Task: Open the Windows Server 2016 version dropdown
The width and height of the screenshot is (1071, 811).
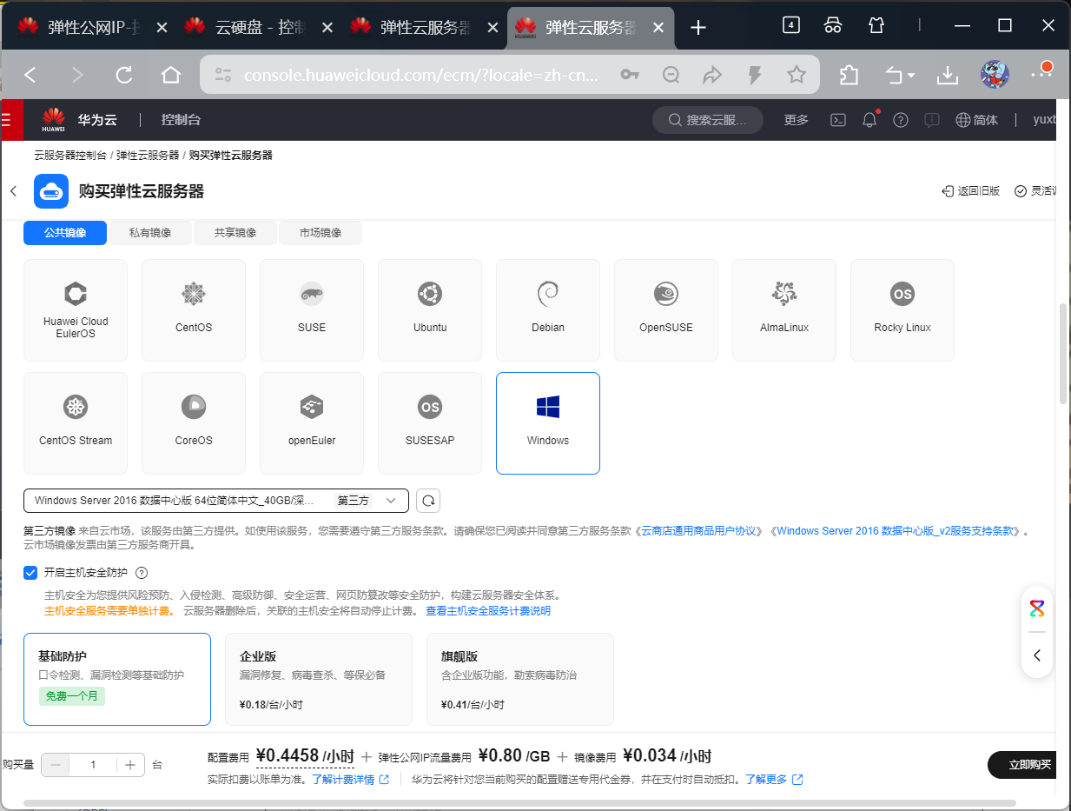Action: [216, 501]
